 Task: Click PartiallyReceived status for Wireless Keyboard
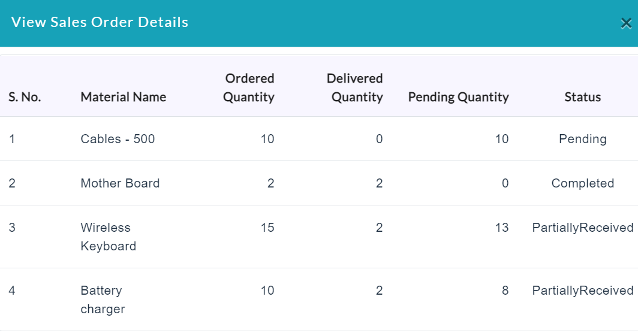tap(583, 228)
